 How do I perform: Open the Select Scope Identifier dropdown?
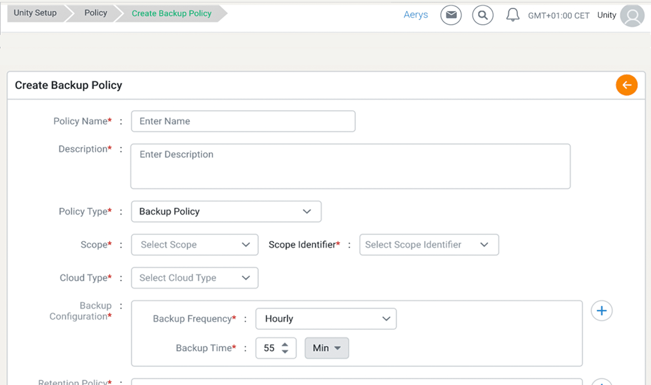click(x=429, y=245)
